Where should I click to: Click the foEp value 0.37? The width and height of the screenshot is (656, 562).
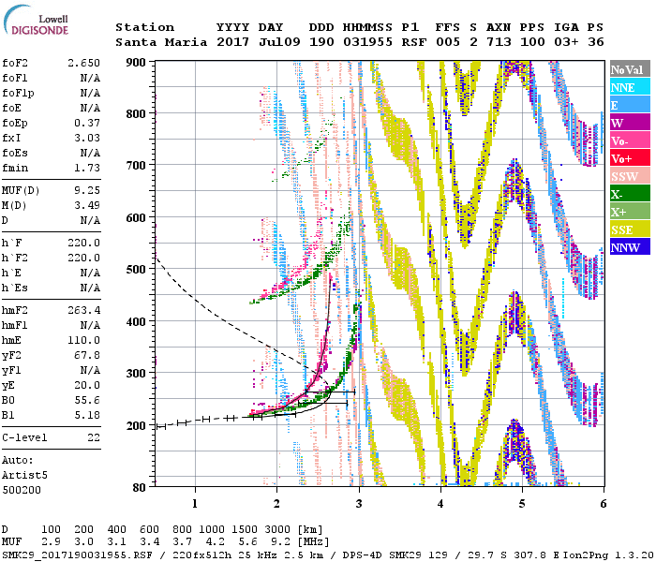coord(87,123)
